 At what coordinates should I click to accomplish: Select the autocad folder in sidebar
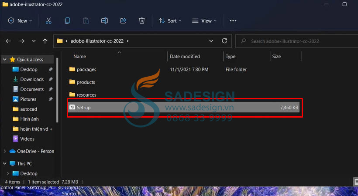coord(28,109)
